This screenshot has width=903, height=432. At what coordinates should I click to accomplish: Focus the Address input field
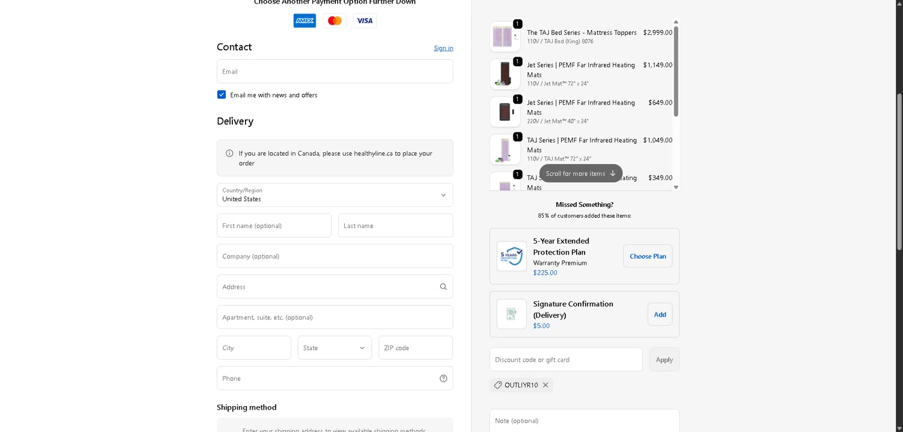click(x=335, y=287)
